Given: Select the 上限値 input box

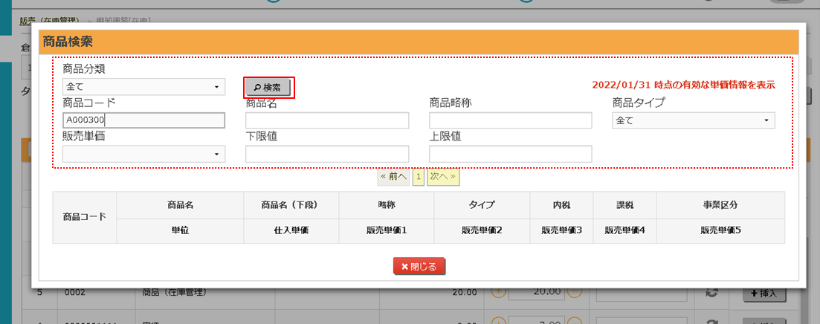Looking at the screenshot, I should point(510,154).
